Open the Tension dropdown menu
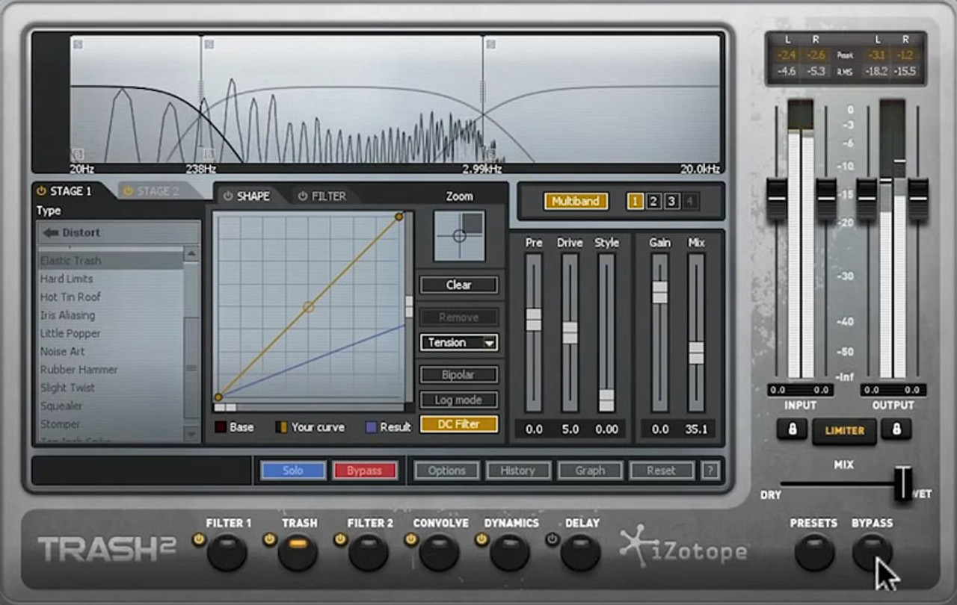 [x=459, y=343]
